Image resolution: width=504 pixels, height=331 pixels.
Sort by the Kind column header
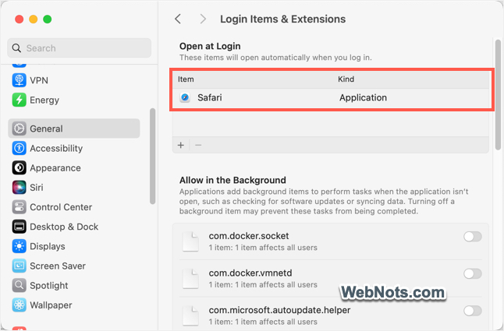click(346, 79)
